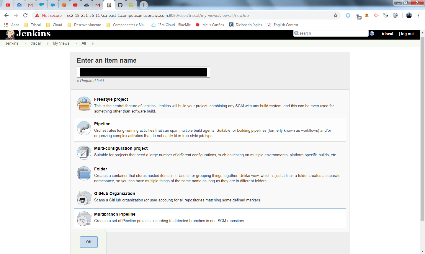Open the triscal user link in the header

(x=388, y=34)
